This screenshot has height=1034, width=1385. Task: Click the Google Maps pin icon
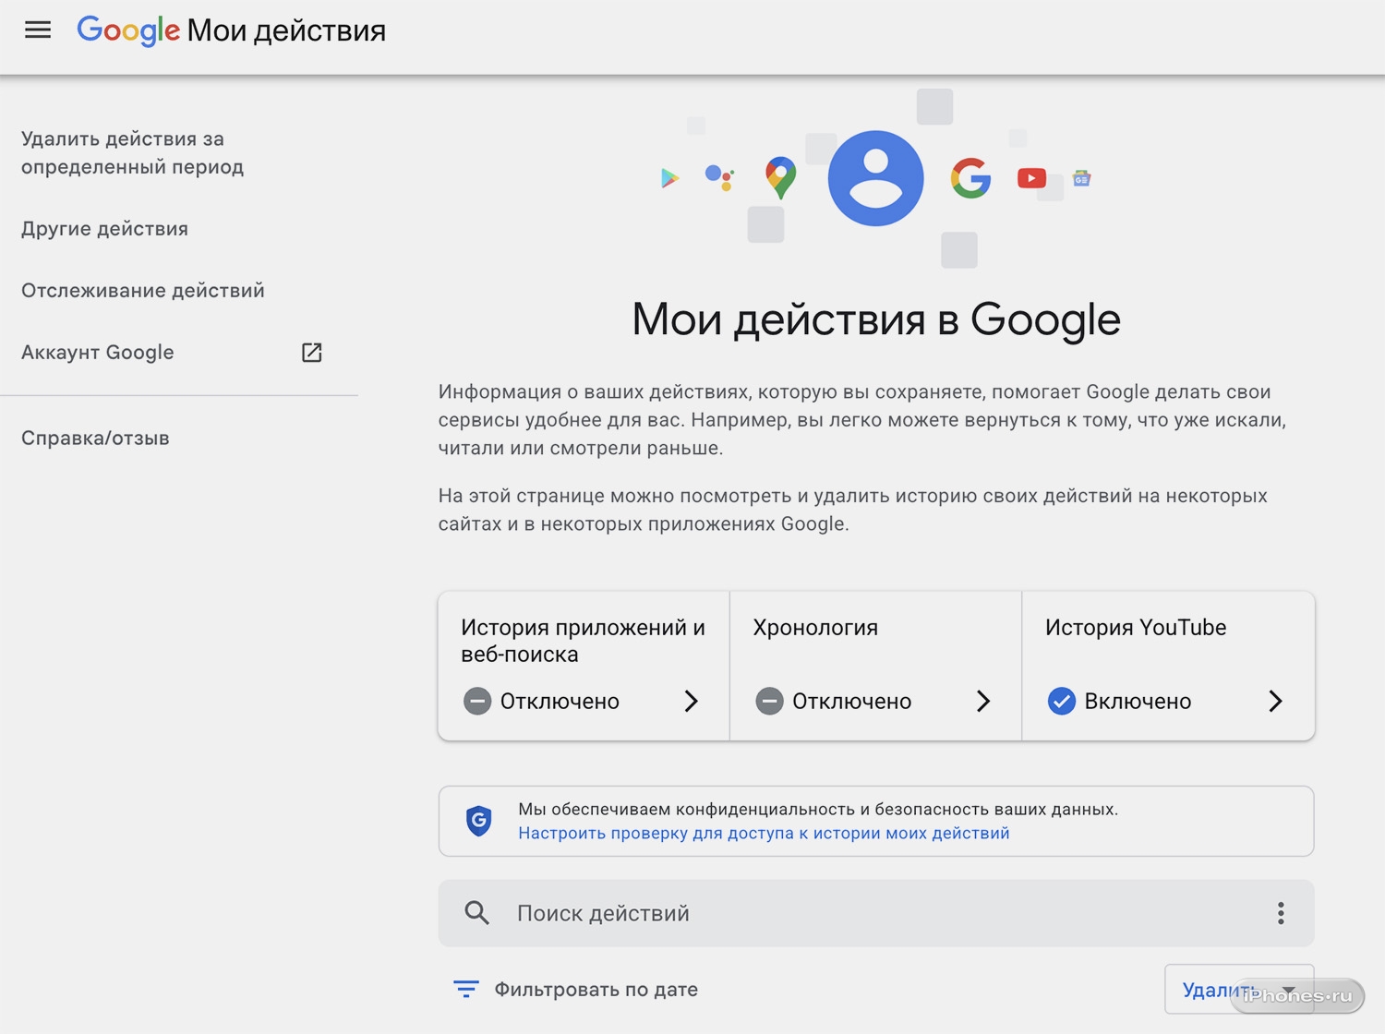pos(781,178)
